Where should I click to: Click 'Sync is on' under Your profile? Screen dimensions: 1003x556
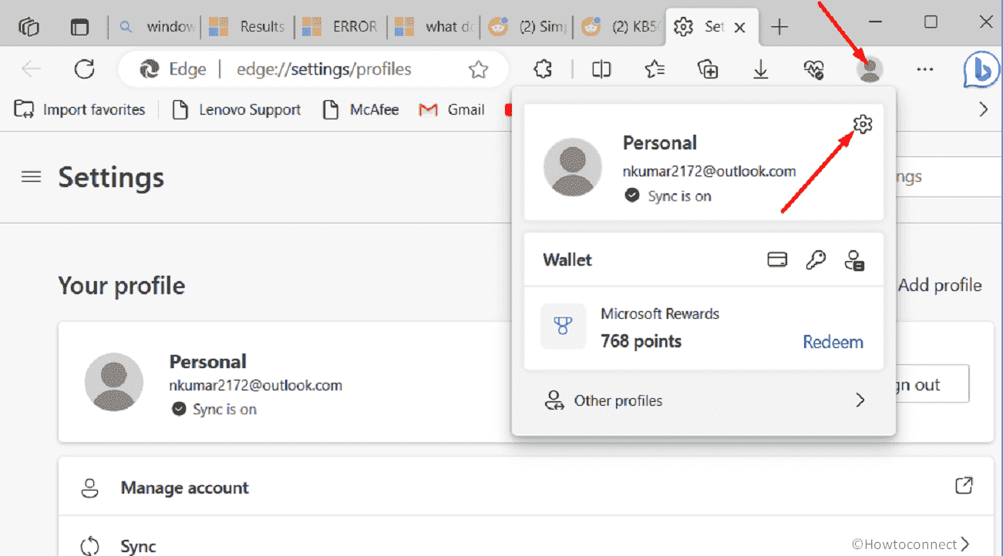coord(225,409)
